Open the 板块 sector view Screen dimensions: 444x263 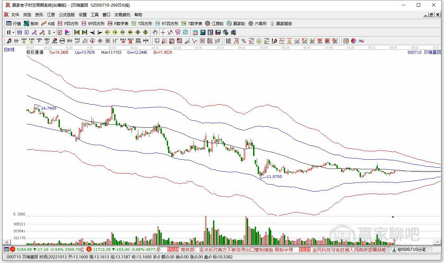point(31,23)
